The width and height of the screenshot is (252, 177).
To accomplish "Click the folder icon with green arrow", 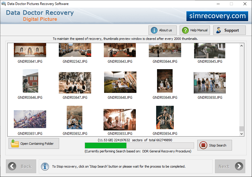I will tap(15, 143).
